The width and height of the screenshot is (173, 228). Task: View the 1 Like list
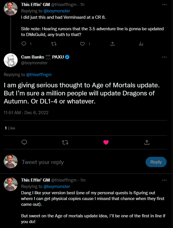tap(10, 128)
